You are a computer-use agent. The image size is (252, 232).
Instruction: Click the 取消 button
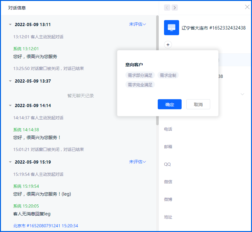tap(198, 105)
